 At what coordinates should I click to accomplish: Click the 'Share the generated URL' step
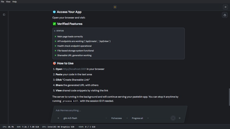point(77,85)
